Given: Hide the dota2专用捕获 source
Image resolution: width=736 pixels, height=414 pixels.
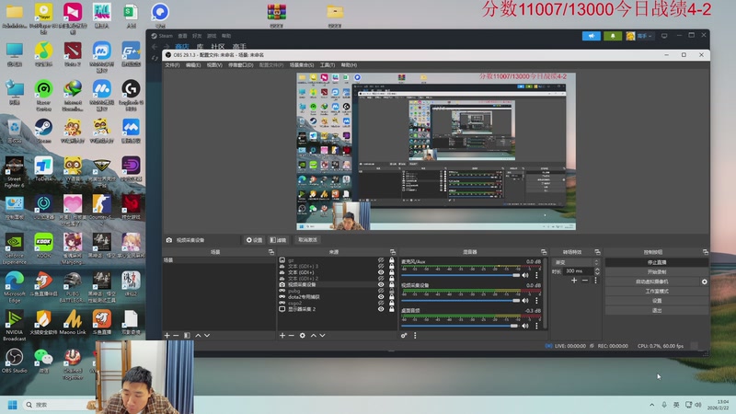Looking at the screenshot, I should (381, 296).
